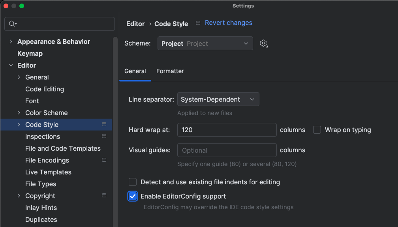Switch to the Formatter tab
The width and height of the screenshot is (398, 227).
[x=170, y=71]
